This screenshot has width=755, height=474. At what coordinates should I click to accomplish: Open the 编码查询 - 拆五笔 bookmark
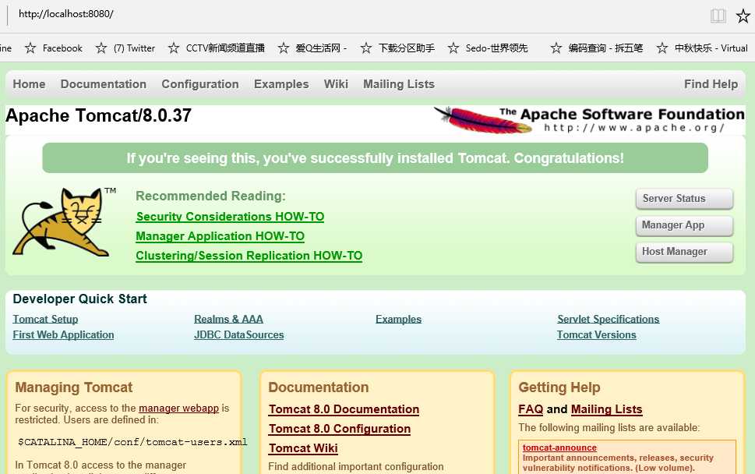(x=597, y=48)
